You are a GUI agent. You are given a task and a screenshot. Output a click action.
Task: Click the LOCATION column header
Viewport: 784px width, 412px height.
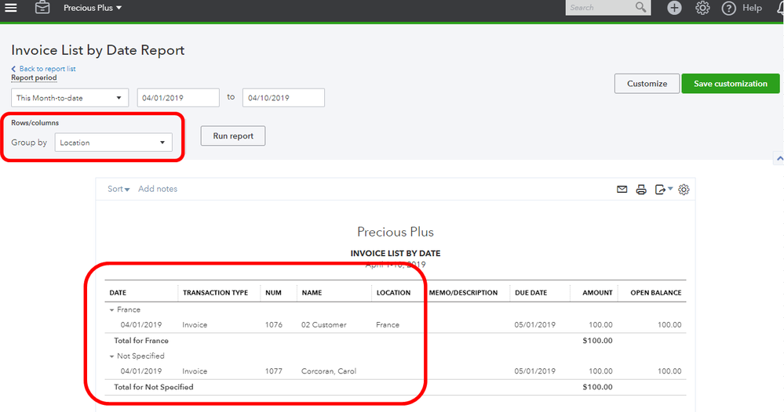click(393, 293)
